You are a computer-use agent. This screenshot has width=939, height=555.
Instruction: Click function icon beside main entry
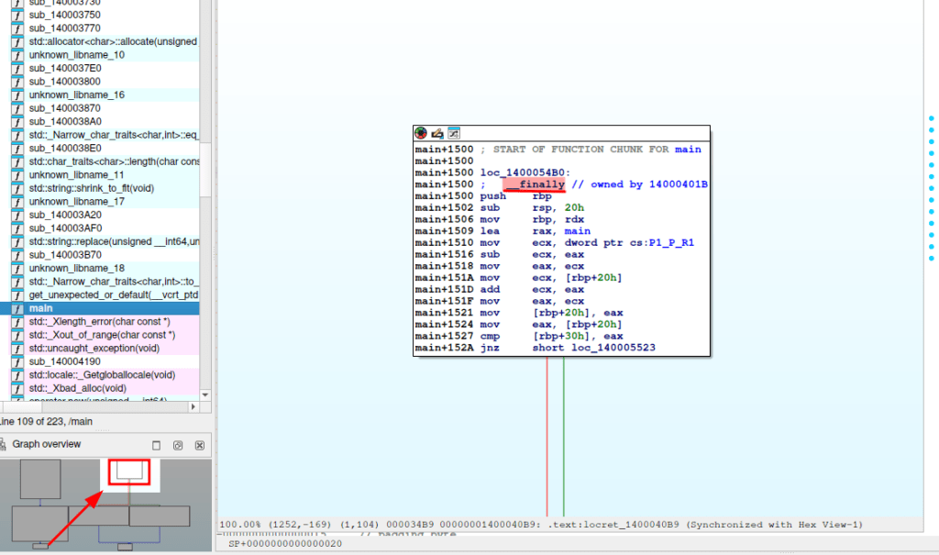point(17,308)
